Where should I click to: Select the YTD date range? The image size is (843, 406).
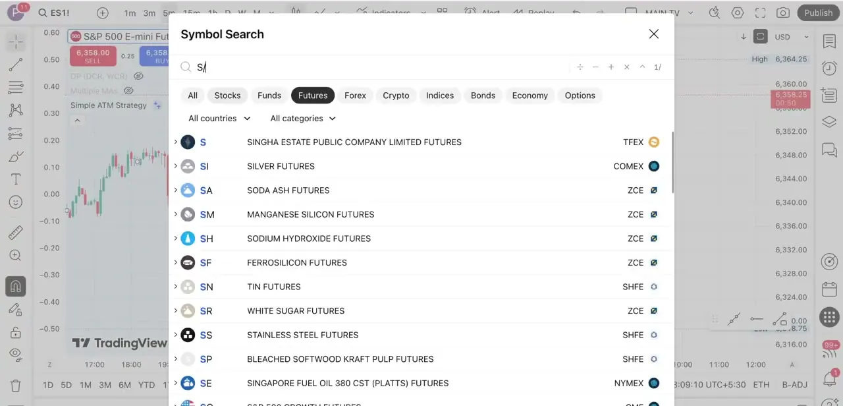146,385
